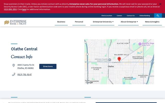Click the map location pin icon beside address
The width and height of the screenshot is (165, 103).
click(14, 65)
